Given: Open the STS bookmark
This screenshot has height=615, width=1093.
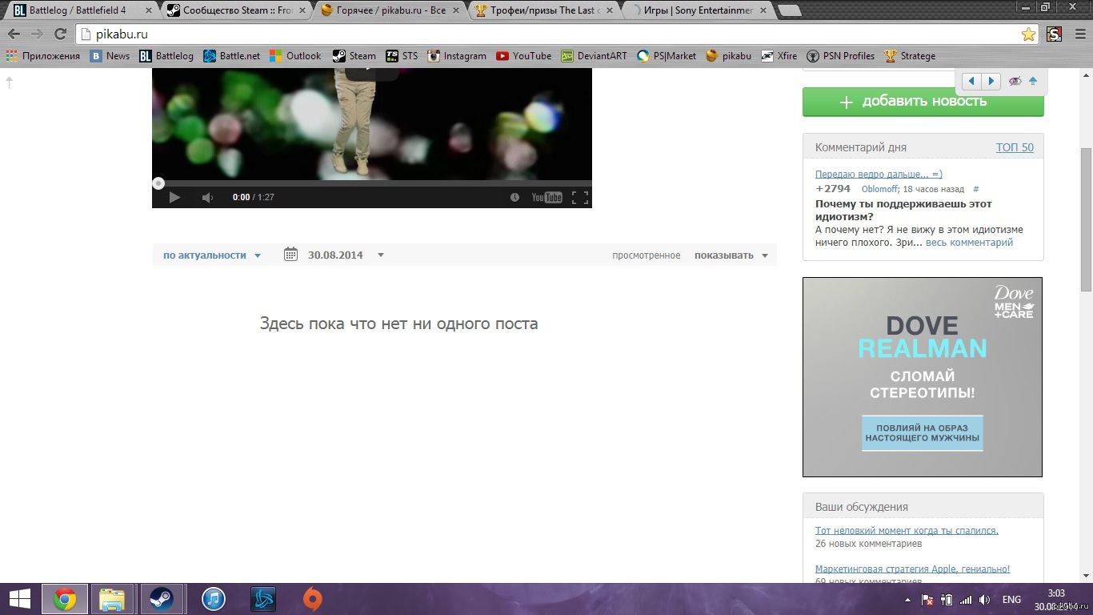Looking at the screenshot, I should click(x=402, y=56).
